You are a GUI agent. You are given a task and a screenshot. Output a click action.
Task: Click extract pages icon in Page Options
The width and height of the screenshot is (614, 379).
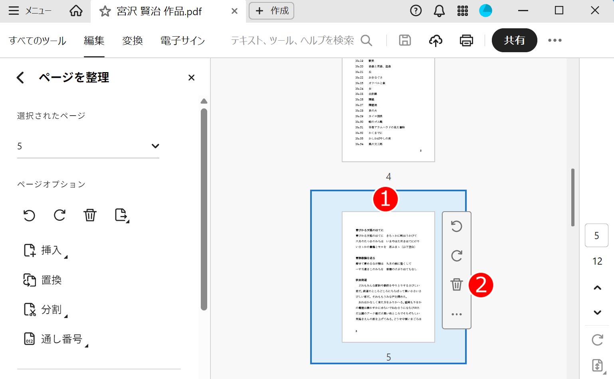(121, 215)
